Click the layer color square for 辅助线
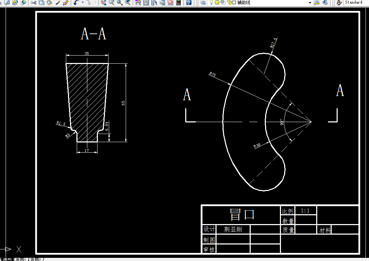This screenshot has height=261, width=369. point(234,2)
